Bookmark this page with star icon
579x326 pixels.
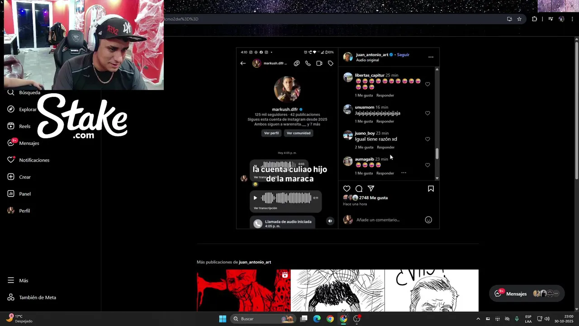click(519, 19)
